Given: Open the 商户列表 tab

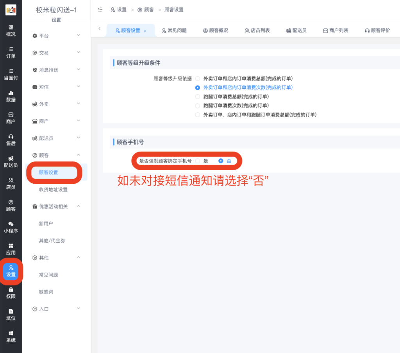Looking at the screenshot, I should (335, 30).
